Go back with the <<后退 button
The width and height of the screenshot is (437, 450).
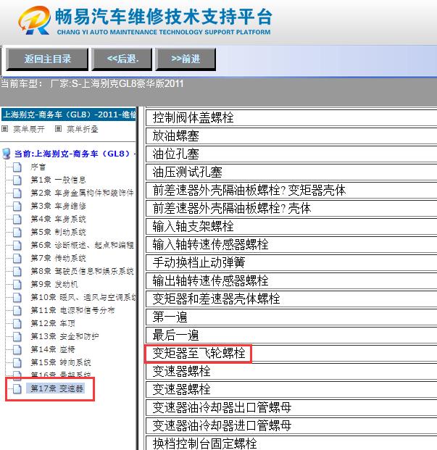point(122,59)
